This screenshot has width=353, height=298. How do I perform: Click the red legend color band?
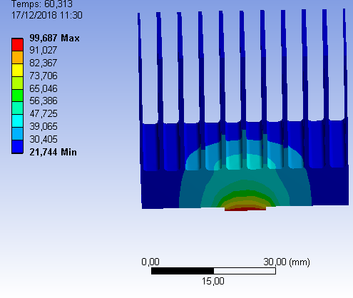[17, 45]
